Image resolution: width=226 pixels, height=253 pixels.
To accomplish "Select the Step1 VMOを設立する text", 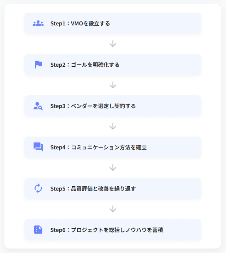I will click(x=80, y=24).
